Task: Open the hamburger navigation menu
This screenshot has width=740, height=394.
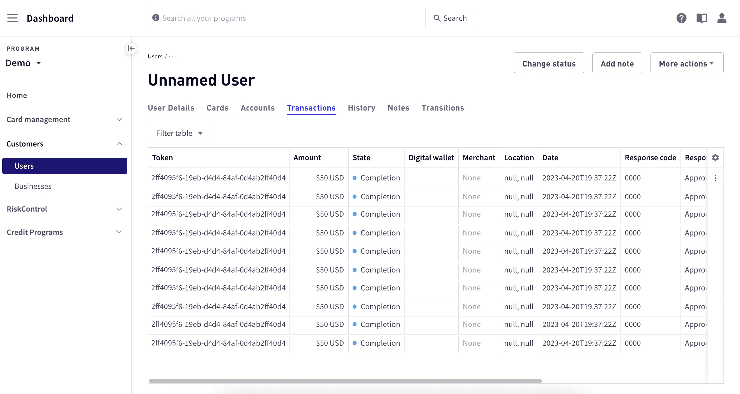Action: tap(12, 18)
